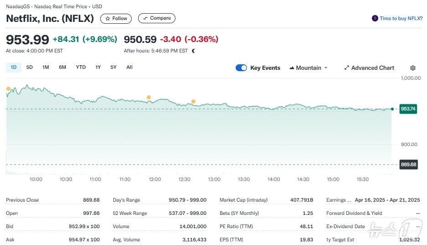Switch chart to YTD range
The width and height of the screenshot is (427, 245).
(81, 68)
